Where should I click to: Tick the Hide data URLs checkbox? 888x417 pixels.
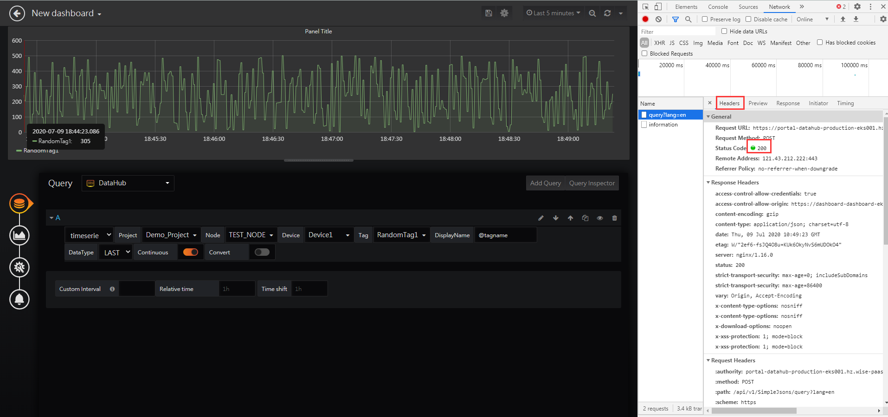coord(724,31)
